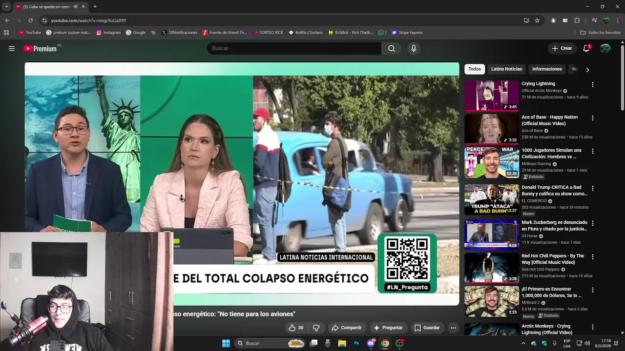Open options for By The Way video
The image size is (625, 351).
[593, 256]
